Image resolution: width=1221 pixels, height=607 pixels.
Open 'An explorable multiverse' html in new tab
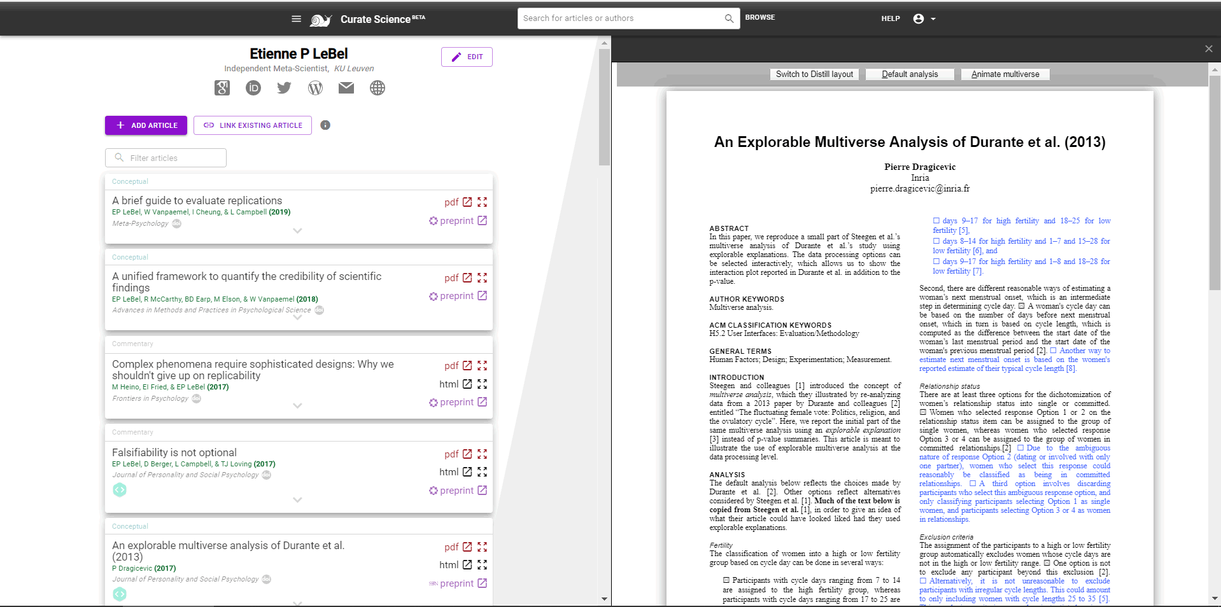[467, 564]
